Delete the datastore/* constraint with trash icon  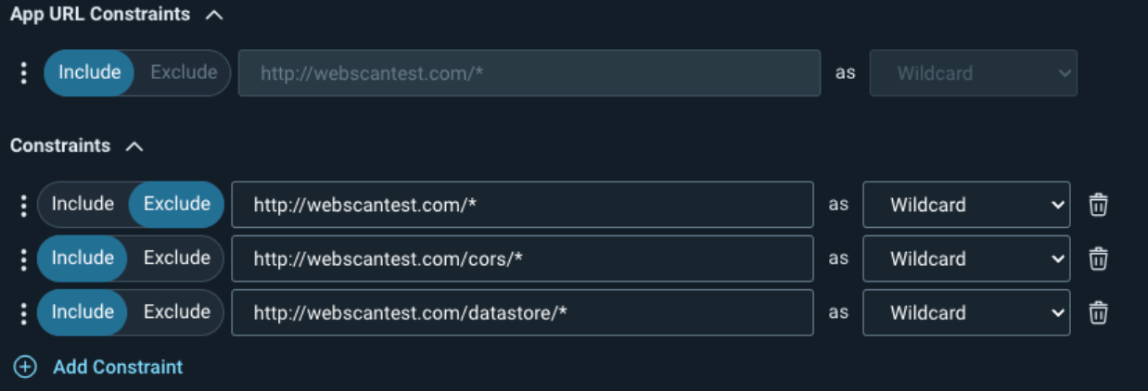coord(1098,313)
